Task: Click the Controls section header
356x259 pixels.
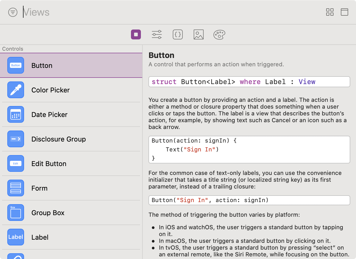Action: pos(13,49)
